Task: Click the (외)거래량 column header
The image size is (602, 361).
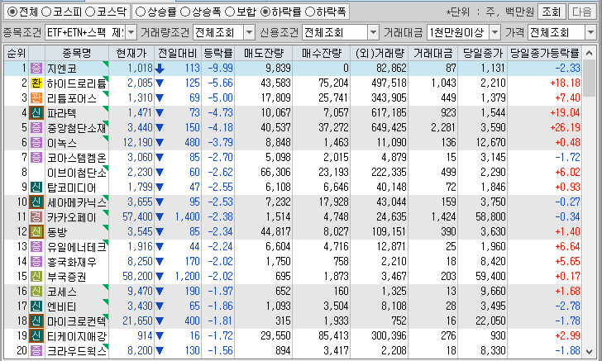Action: point(380,54)
